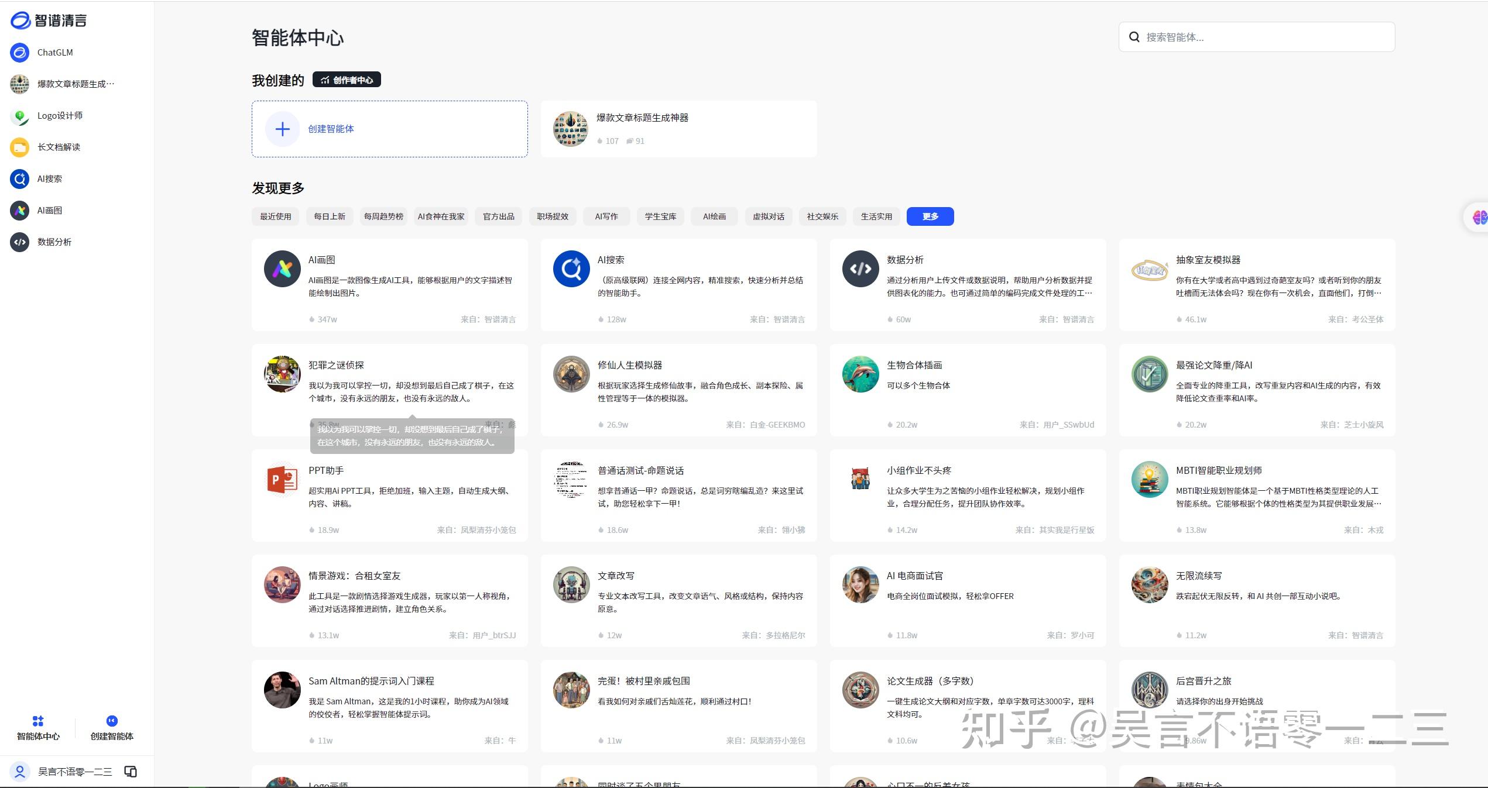Viewport: 1488px width, 788px height.
Task: Click the 智能体中心 icon at the sidebar bottom
Action: (38, 721)
